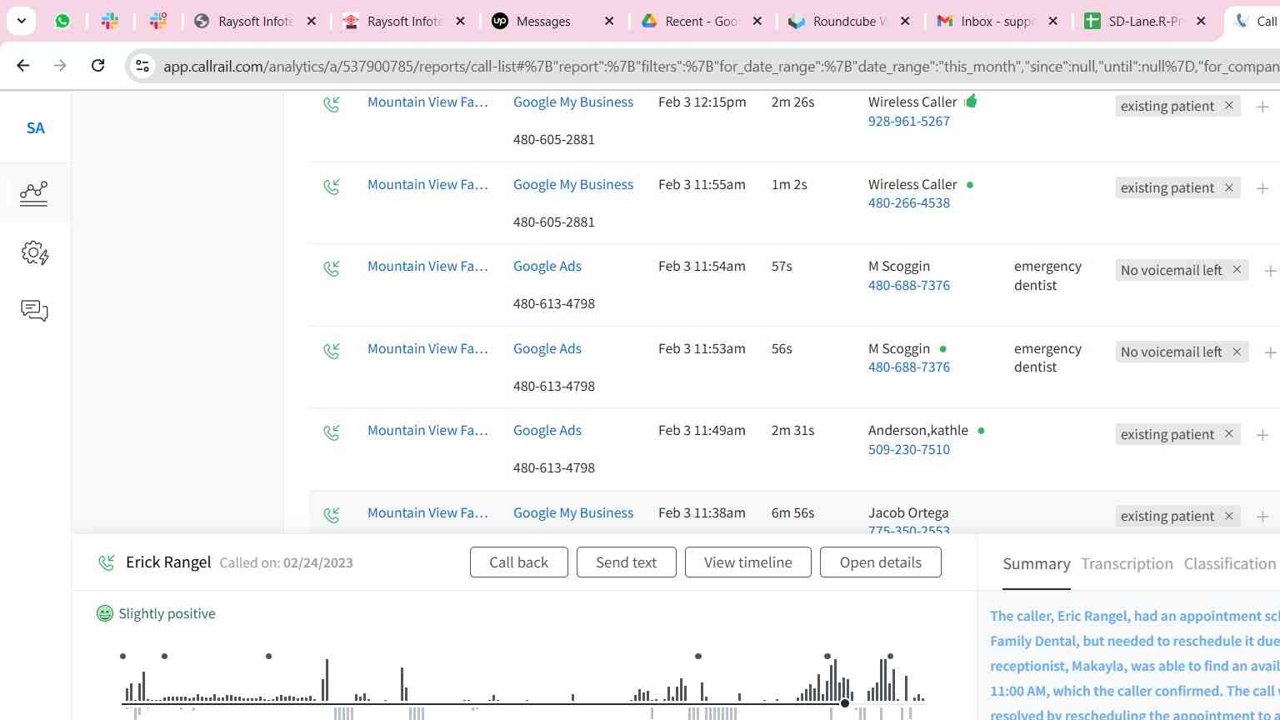Viewport: 1280px width, 720px height.
Task: Switch to the SD-Lane.R spreadsheet tab
Action: pyautogui.click(x=1144, y=21)
